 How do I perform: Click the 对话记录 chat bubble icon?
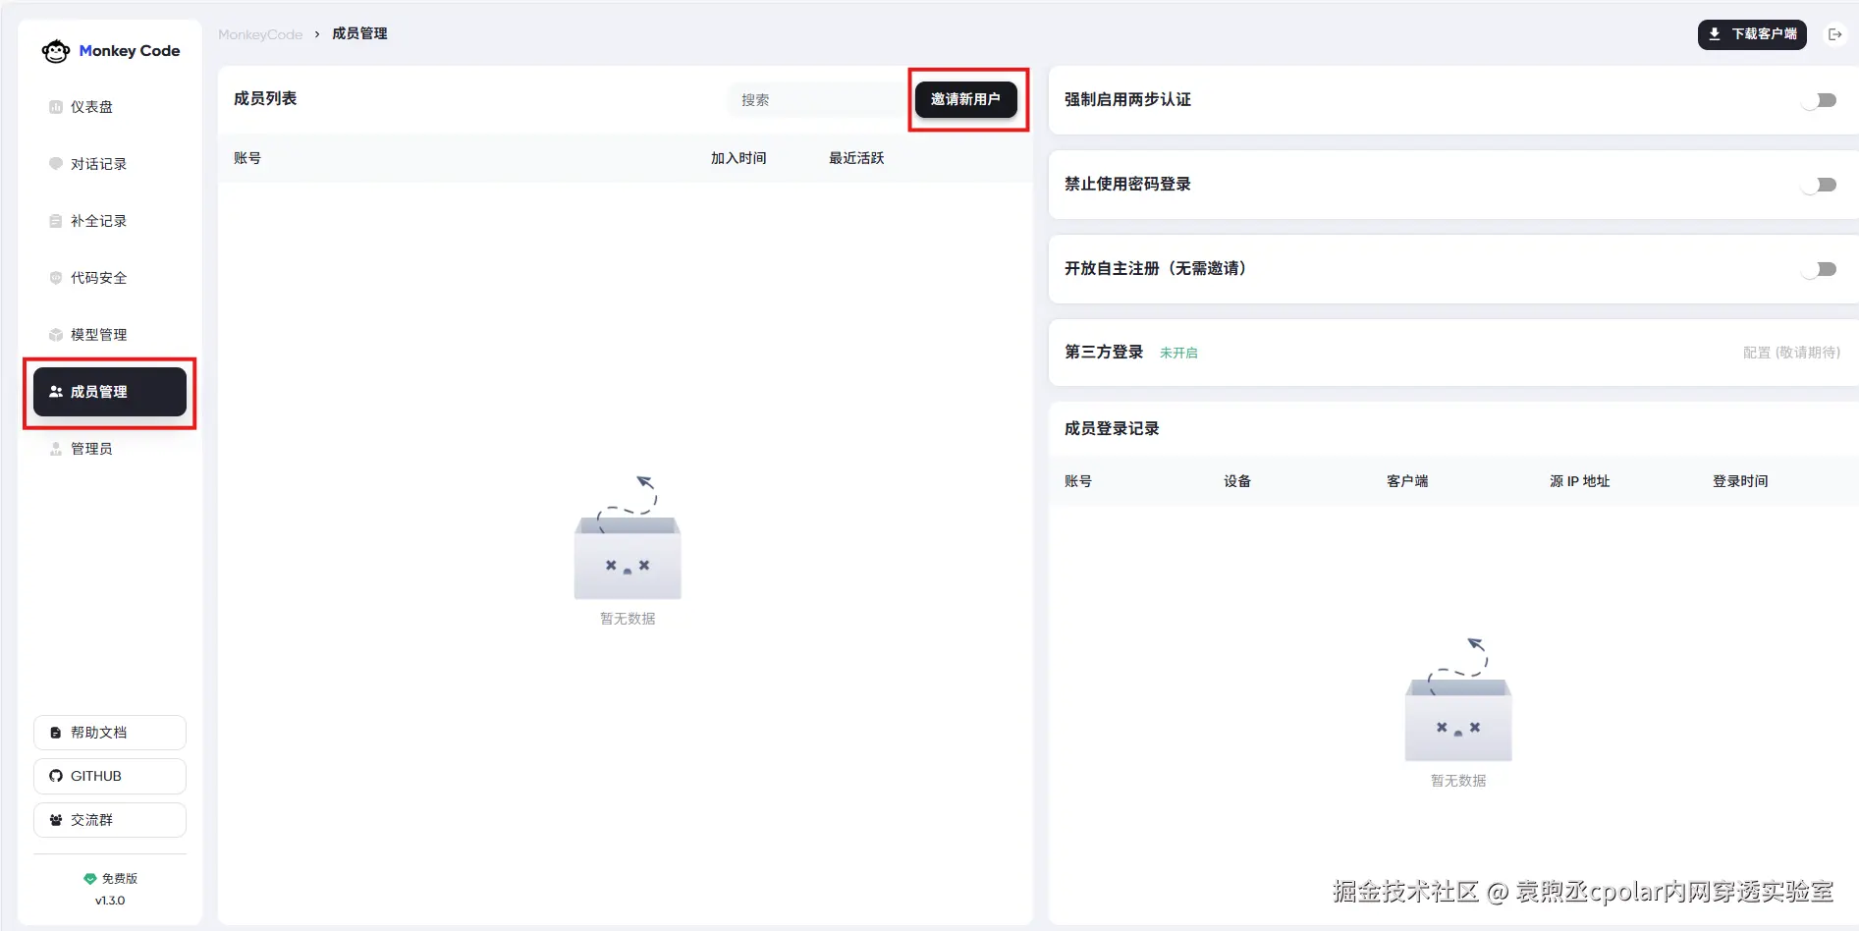tap(56, 164)
